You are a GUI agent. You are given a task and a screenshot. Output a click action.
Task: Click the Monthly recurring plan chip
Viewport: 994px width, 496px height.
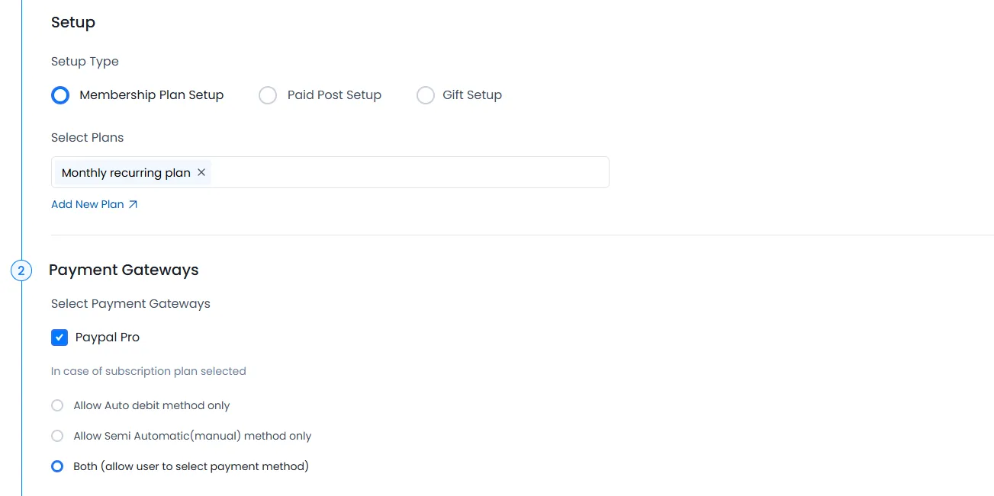[126, 172]
